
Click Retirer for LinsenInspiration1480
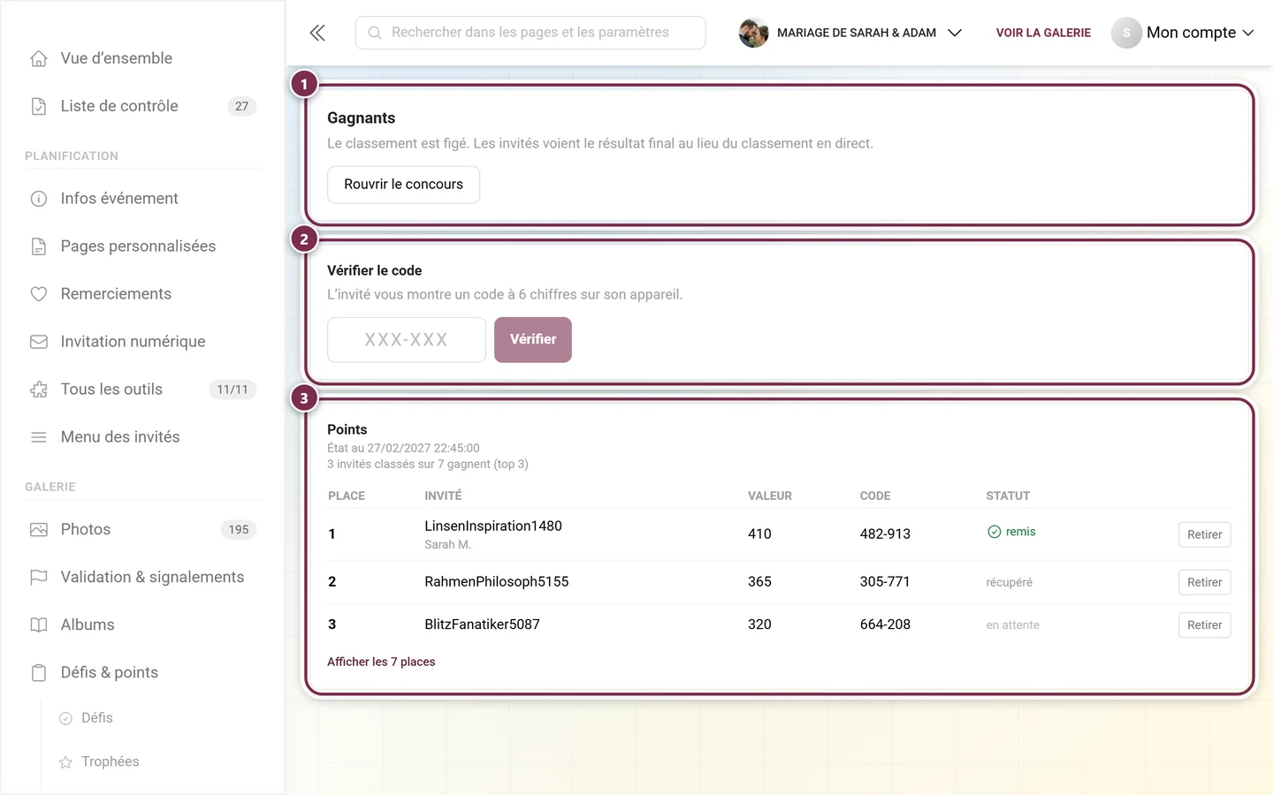coord(1204,534)
